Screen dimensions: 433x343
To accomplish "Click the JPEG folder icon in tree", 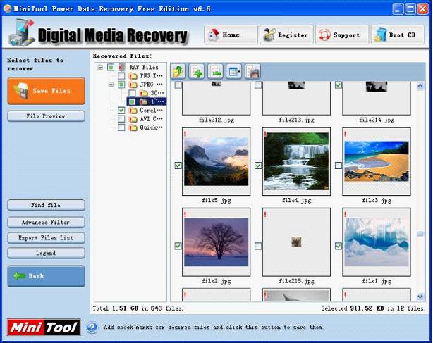I will coord(133,85).
